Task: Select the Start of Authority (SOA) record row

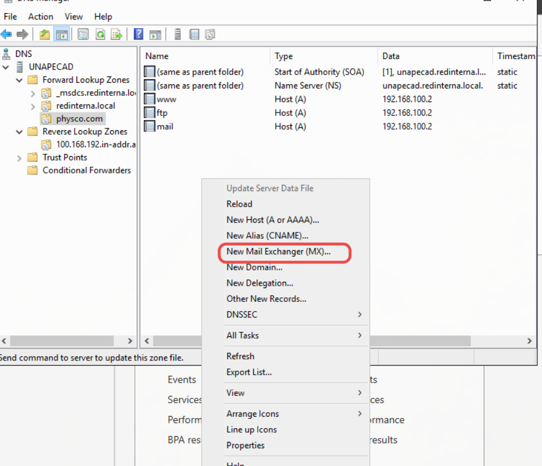Action: click(339, 72)
